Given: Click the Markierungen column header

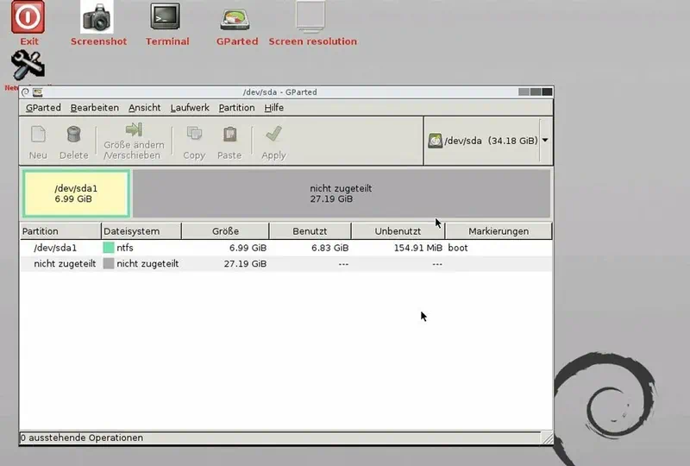Looking at the screenshot, I should click(x=499, y=231).
